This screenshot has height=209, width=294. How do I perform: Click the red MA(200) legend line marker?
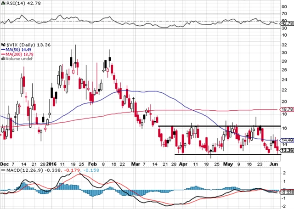[x=2, y=54]
